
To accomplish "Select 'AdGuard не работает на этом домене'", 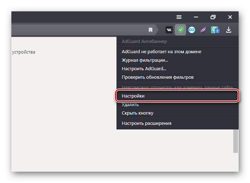I will point(178,52).
